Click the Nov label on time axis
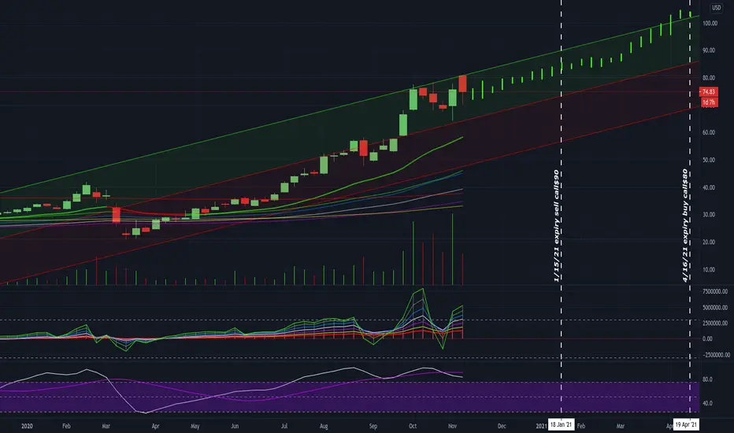 click(452, 426)
